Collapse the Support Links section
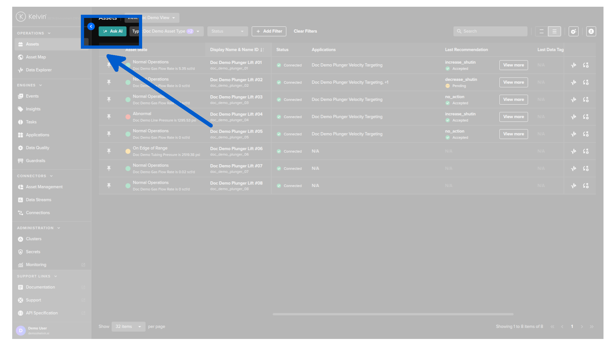 point(56,276)
